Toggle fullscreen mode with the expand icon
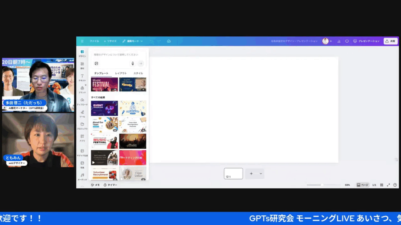 [x=388, y=185]
